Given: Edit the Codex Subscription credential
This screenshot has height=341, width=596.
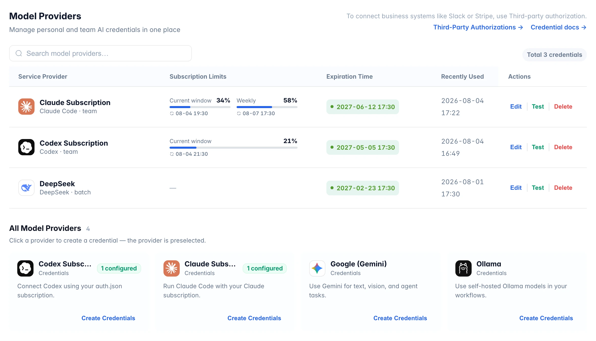Looking at the screenshot, I should (516, 147).
